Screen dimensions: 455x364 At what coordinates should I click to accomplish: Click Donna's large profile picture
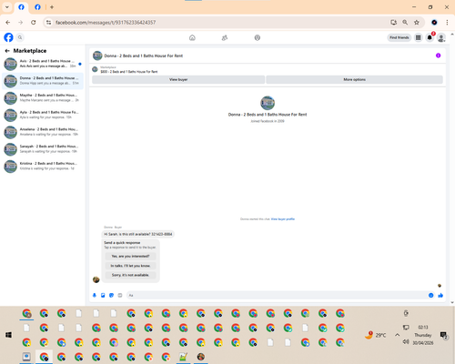click(268, 103)
